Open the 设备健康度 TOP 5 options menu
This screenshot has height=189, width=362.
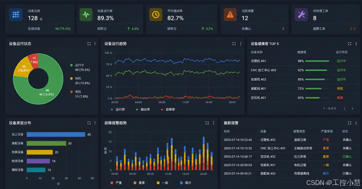[356, 44]
